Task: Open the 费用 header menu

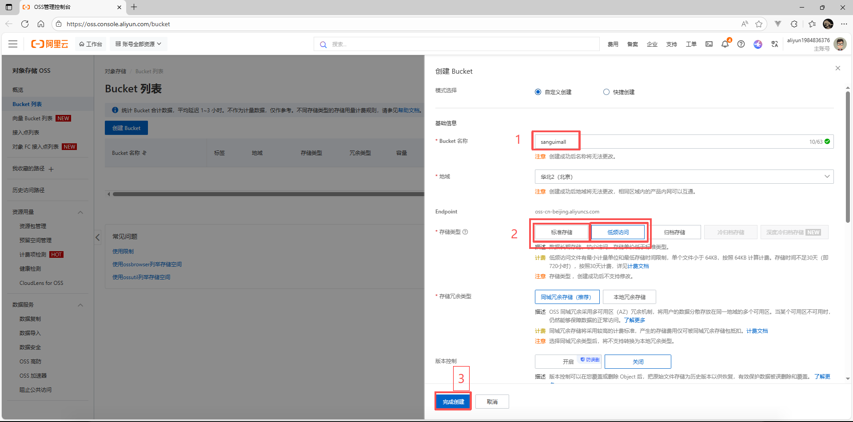Action: tap(613, 44)
